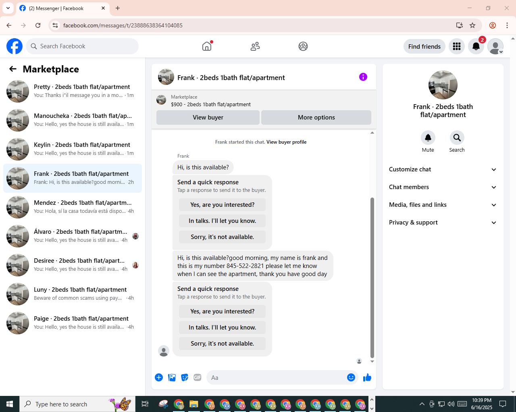This screenshot has width=516, height=412.
Task: Send second "In talks. I'll let you know." response
Action: pyautogui.click(x=223, y=328)
